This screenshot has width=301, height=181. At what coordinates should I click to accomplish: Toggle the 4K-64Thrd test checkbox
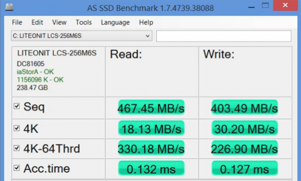click(17, 148)
